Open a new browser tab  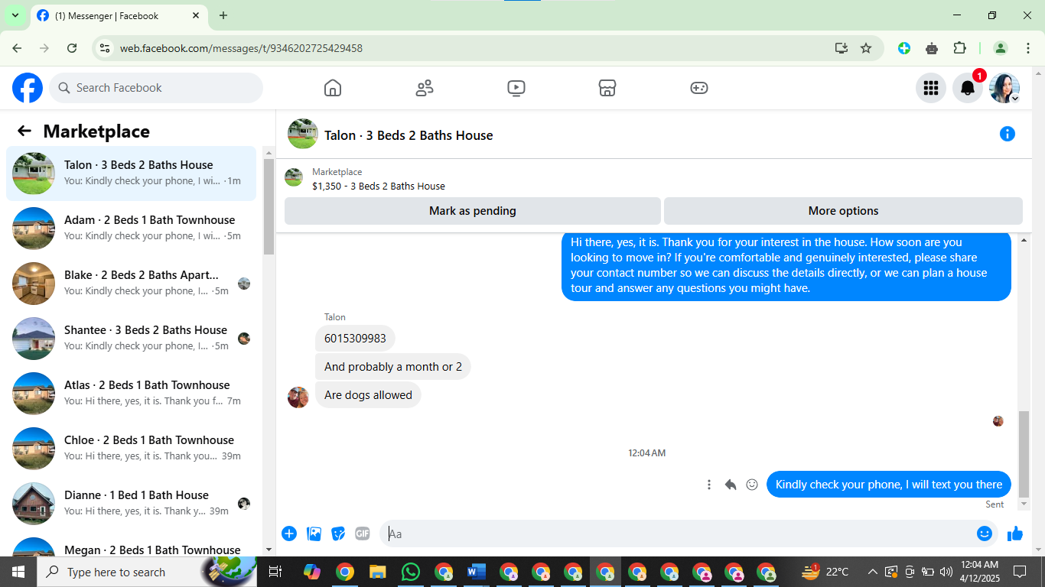(x=223, y=15)
